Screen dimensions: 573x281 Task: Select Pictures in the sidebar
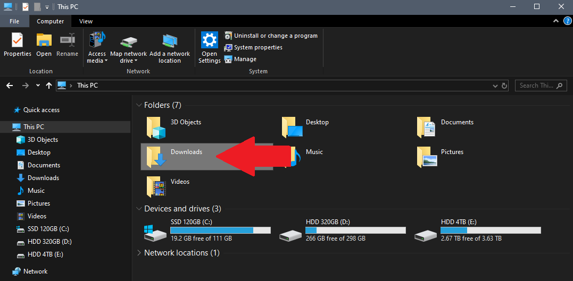coord(34,203)
